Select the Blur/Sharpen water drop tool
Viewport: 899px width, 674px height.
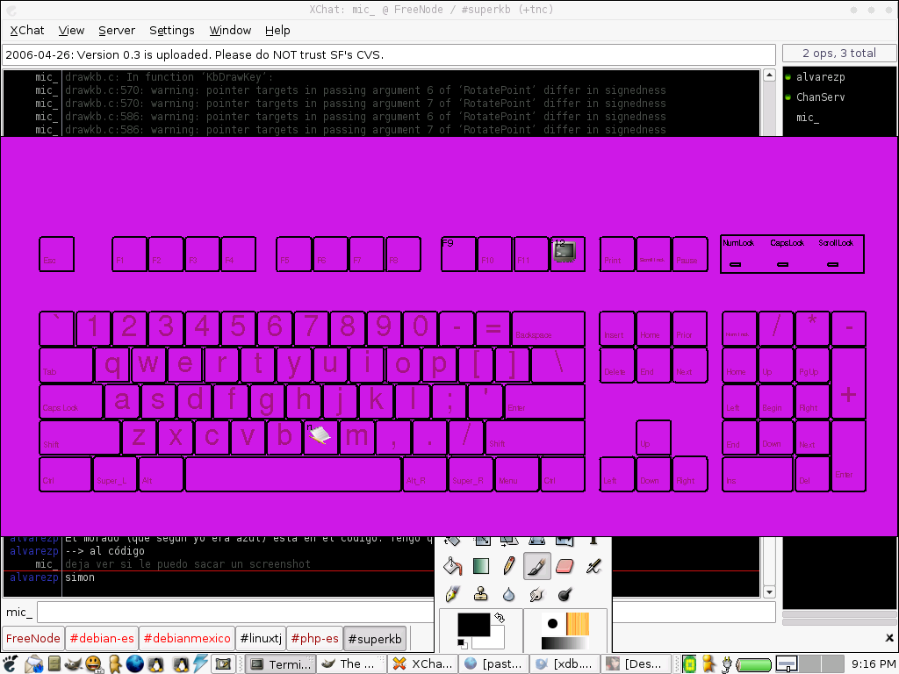[x=509, y=594]
